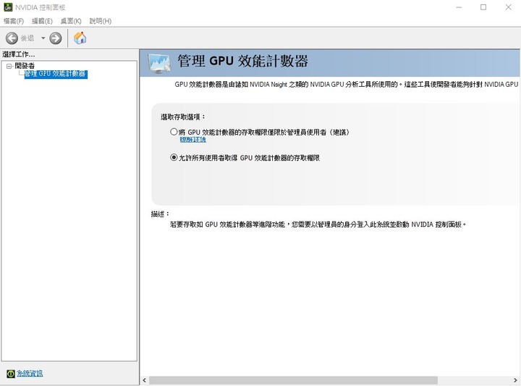Image resolution: width=521 pixels, height=386 pixels.
Task: Select the 開發者 tree item
Action: [x=25, y=66]
